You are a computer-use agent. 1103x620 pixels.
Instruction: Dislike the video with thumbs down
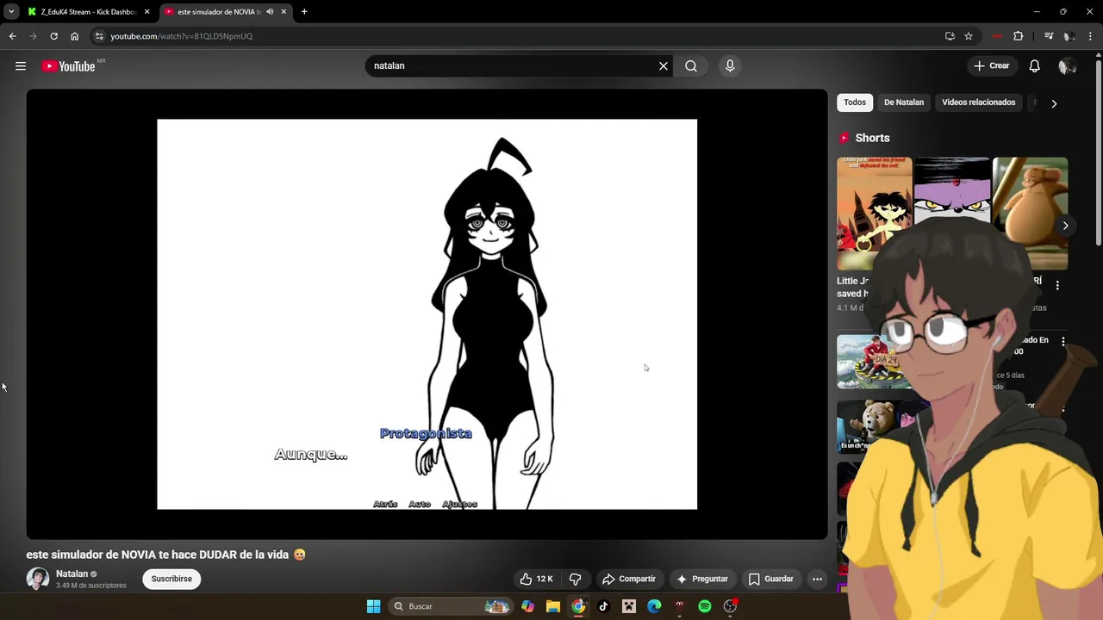576,579
